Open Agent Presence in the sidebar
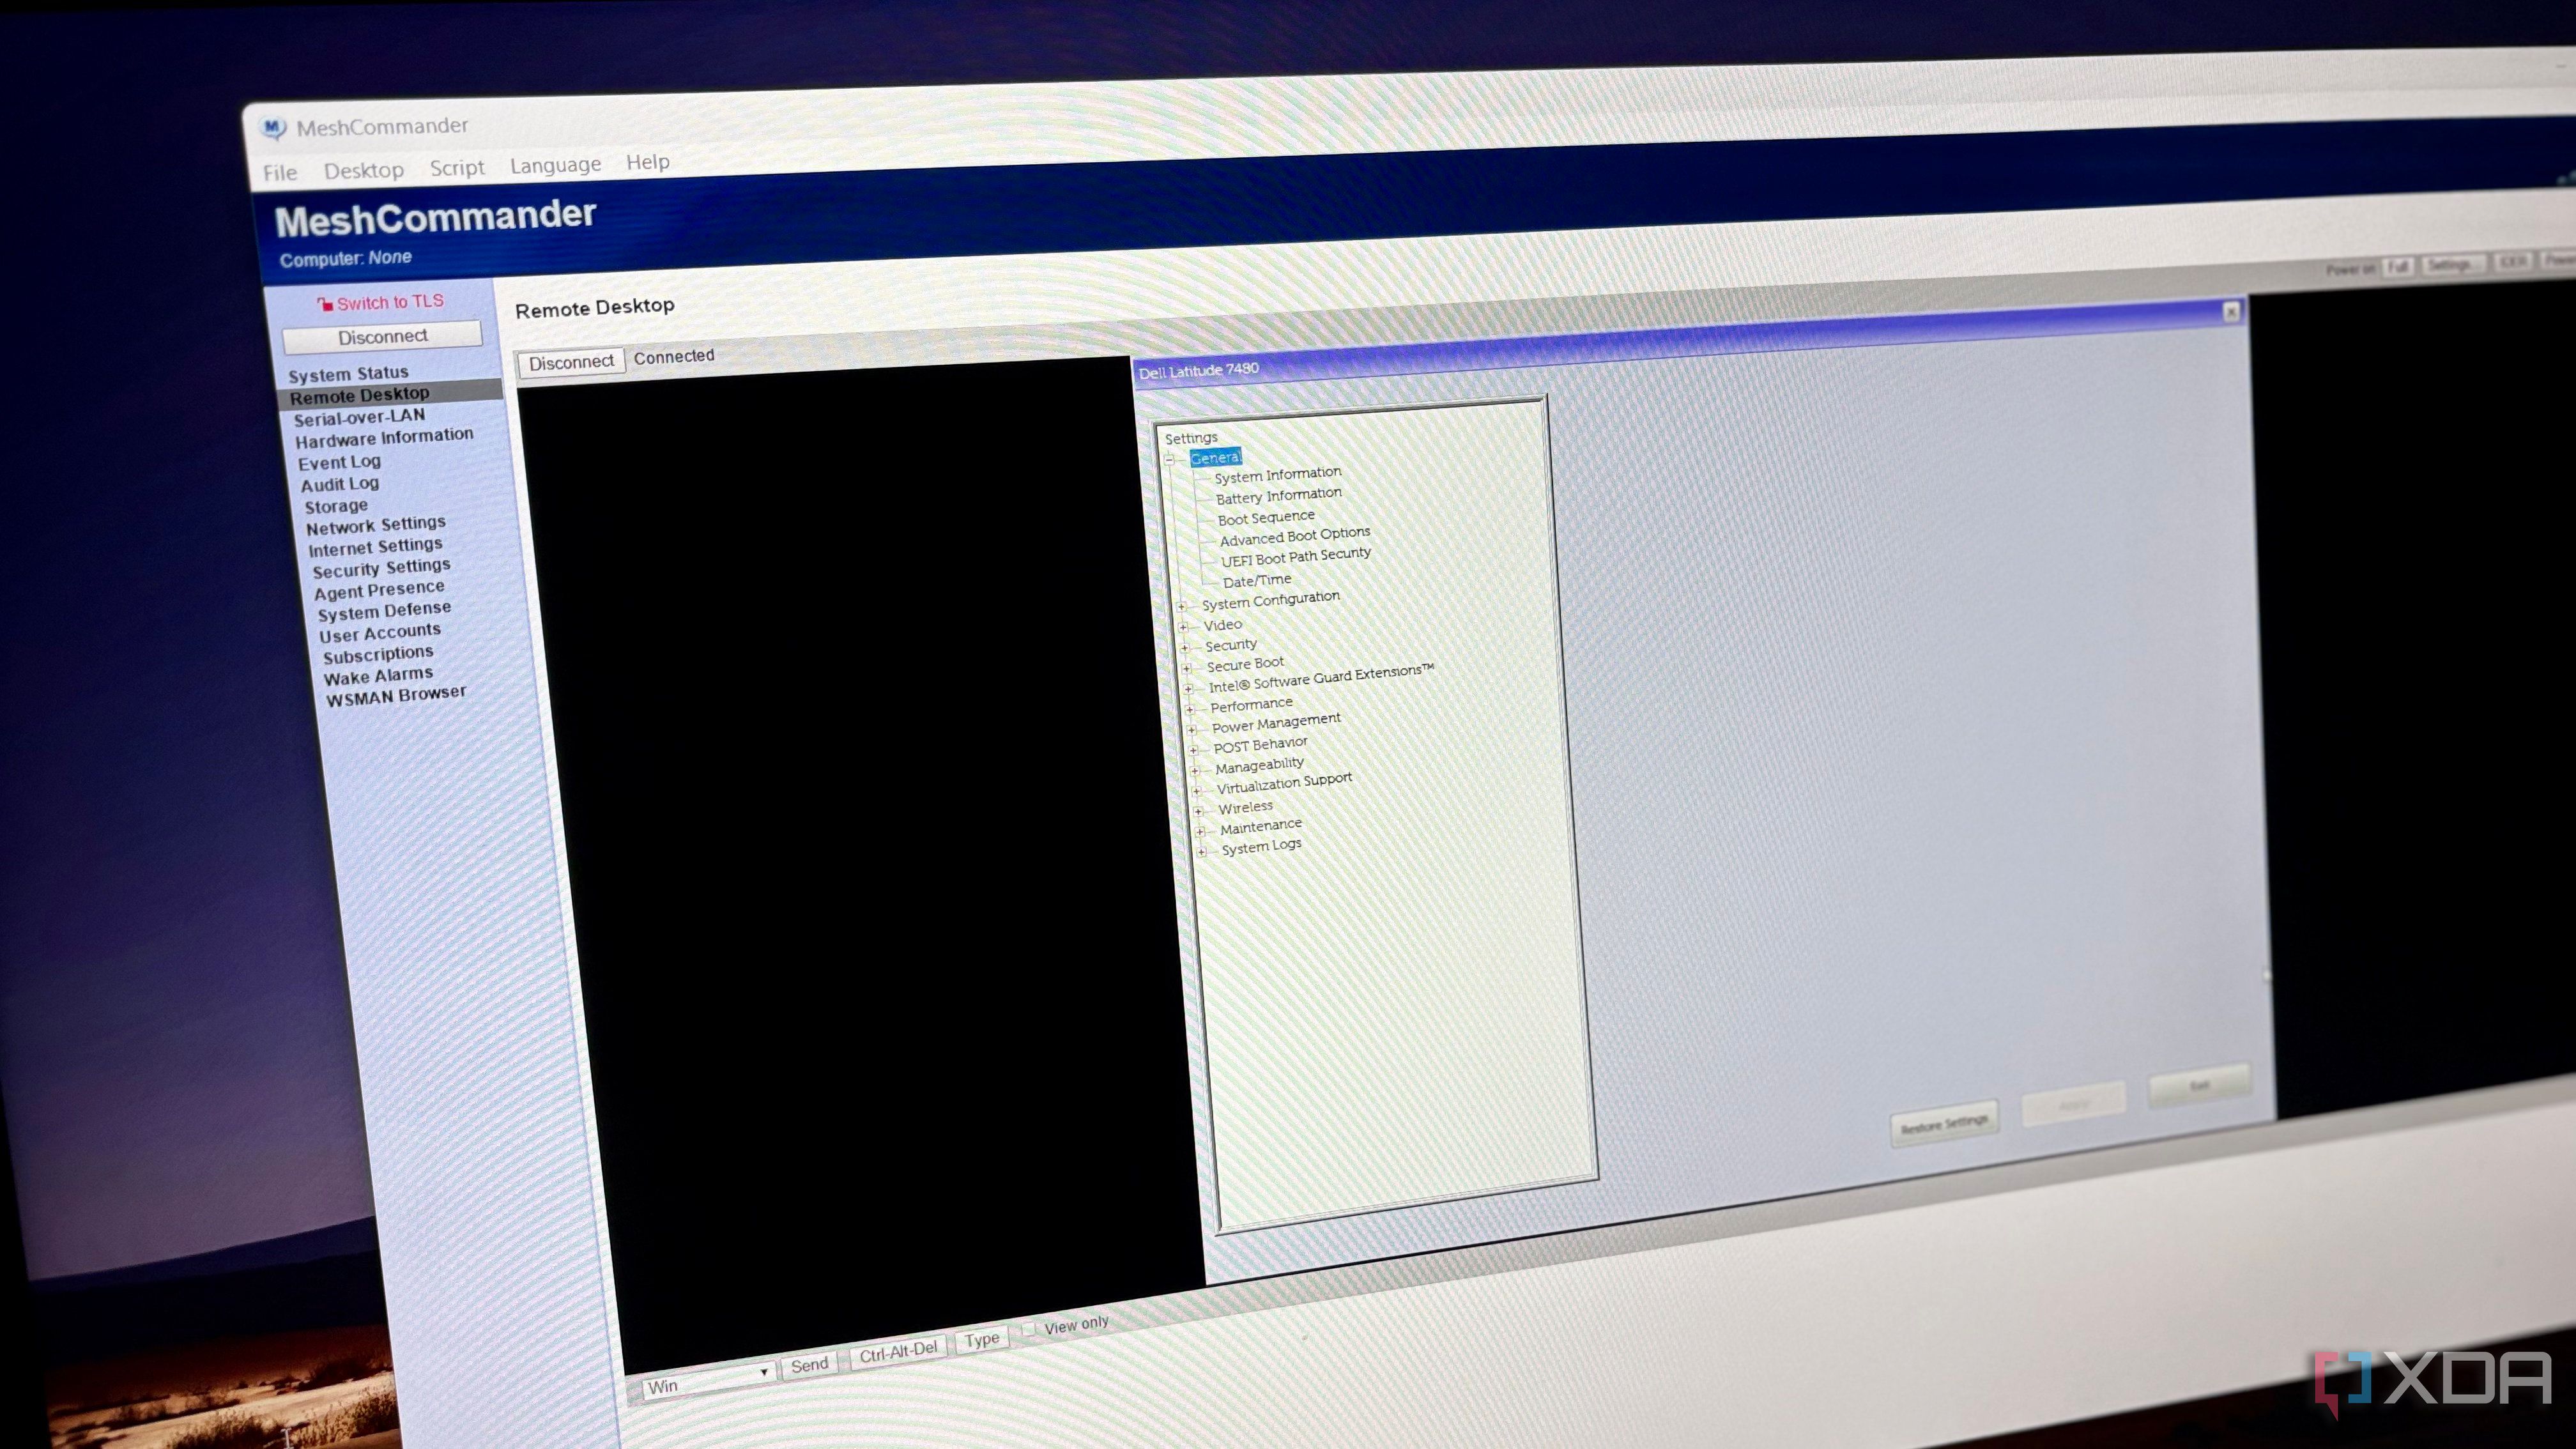 coord(379,590)
